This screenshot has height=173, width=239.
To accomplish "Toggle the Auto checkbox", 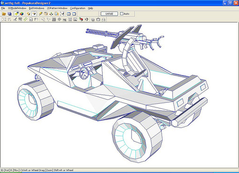I will click(122, 14).
